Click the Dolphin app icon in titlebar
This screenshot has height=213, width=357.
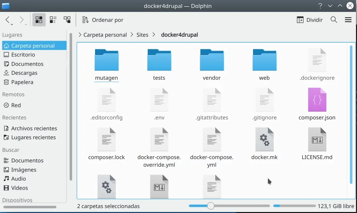point(5,6)
